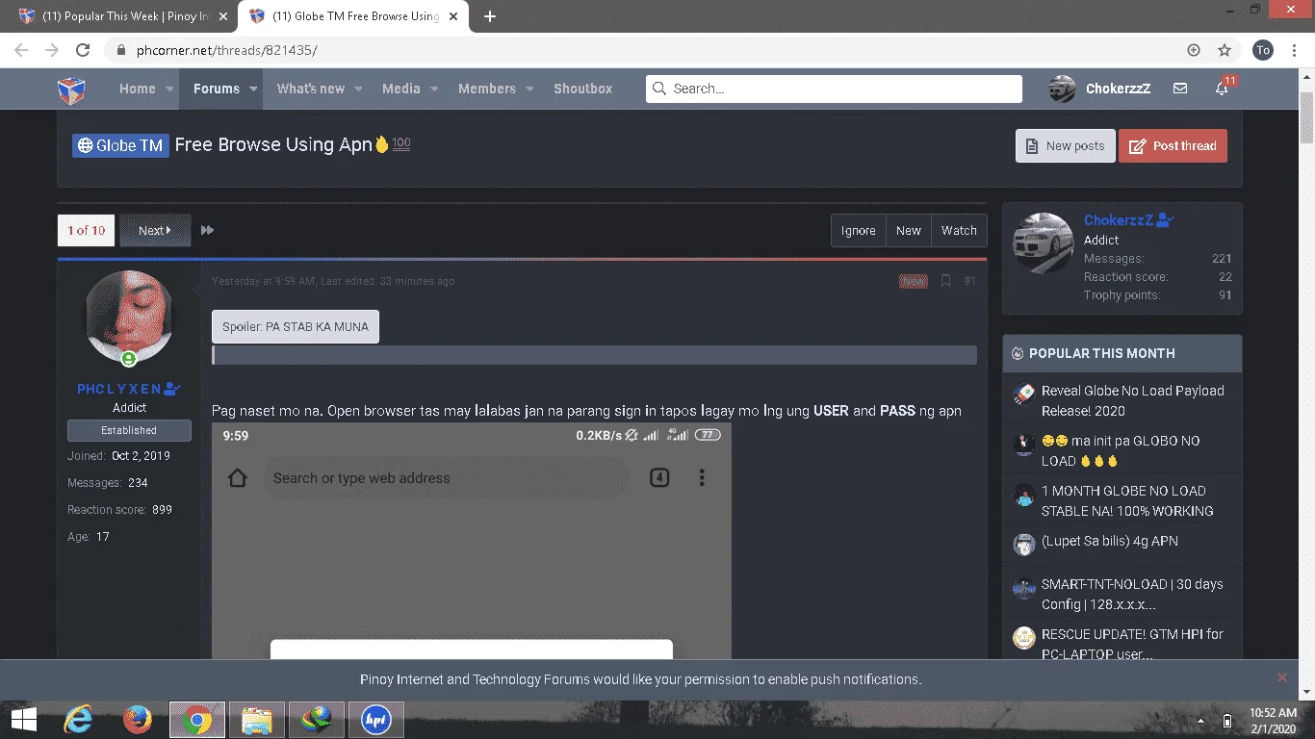Go to the Next page
Image resolution: width=1315 pixels, height=739 pixels.
[x=155, y=231]
